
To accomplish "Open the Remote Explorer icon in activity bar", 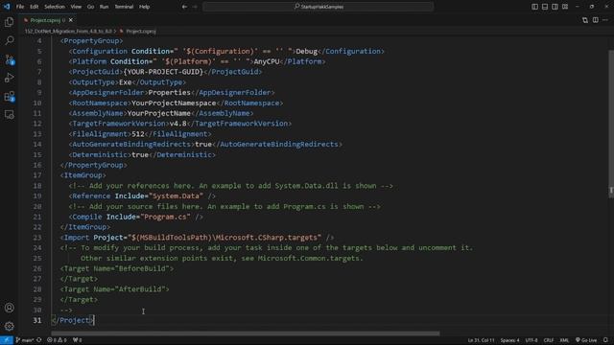I will tap(9, 114).
